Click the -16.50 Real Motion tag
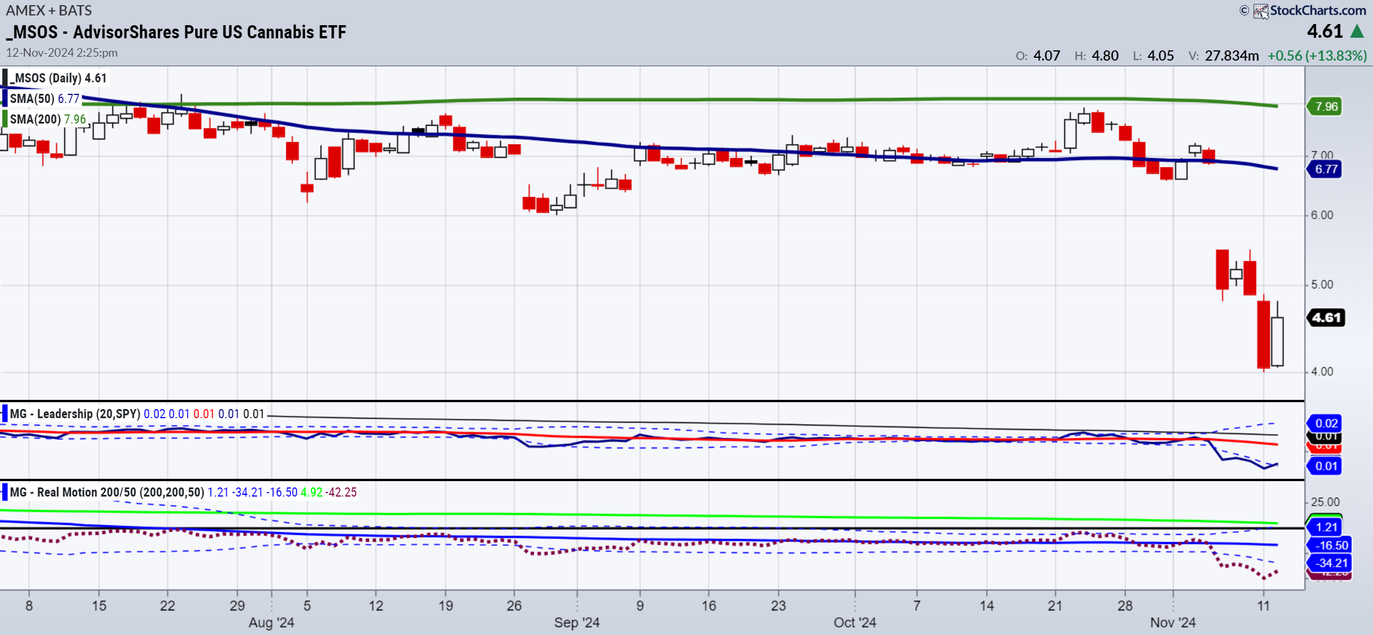Viewport: 1373px width, 635px height. point(1330,545)
